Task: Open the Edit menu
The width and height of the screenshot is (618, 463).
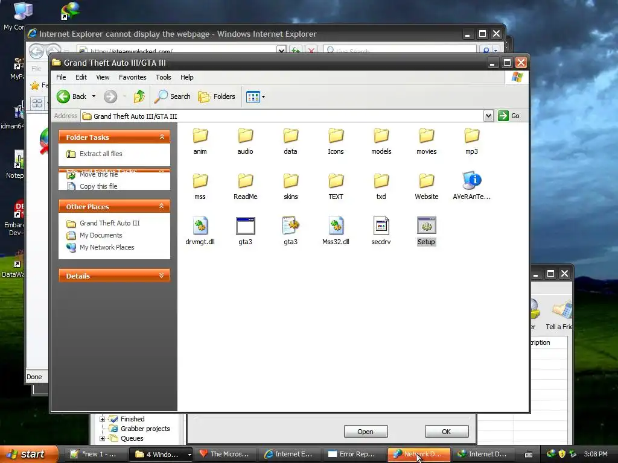Action: (81, 77)
